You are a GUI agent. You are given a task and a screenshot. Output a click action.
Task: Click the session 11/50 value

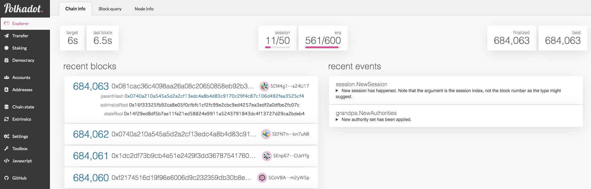pyautogui.click(x=278, y=40)
